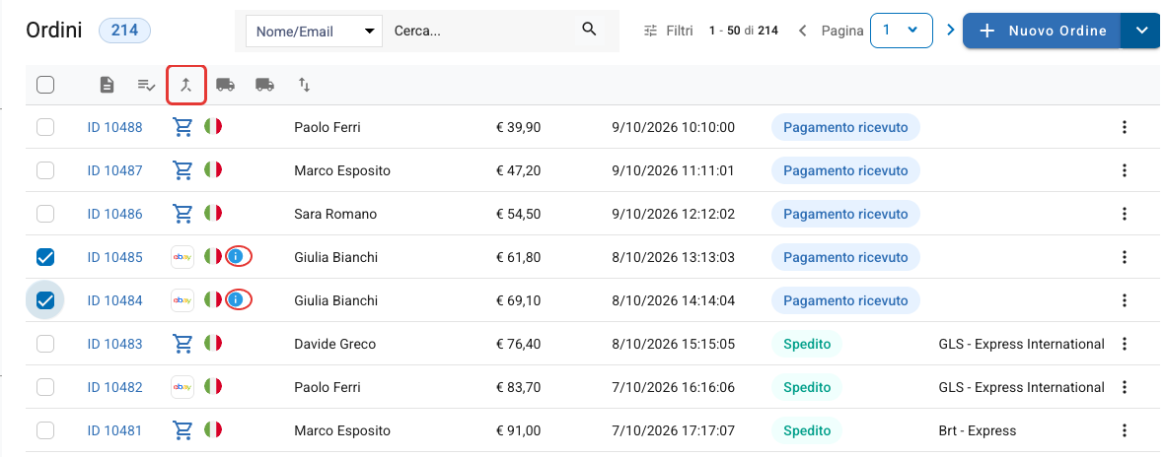Click the cart icon for order 10481

(182, 430)
